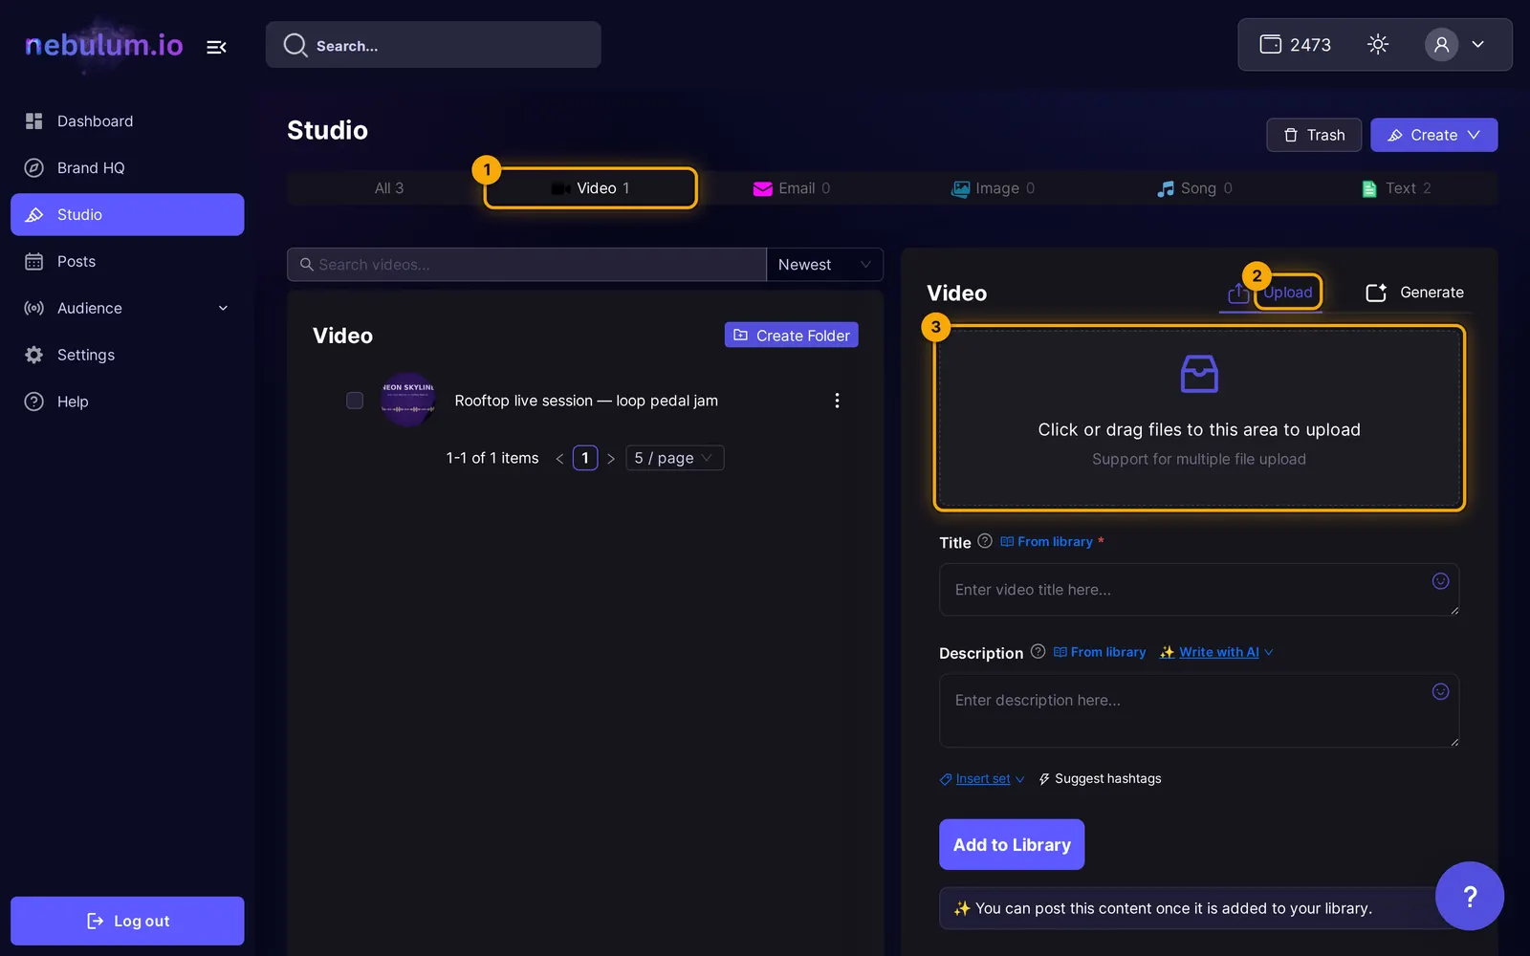The width and height of the screenshot is (1530, 956).
Task: Open the Create dropdown
Action: (1433, 135)
